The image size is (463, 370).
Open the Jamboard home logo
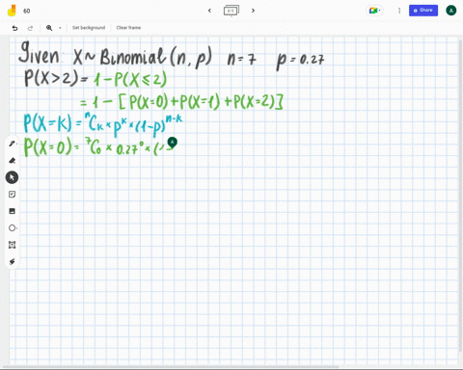(12, 11)
